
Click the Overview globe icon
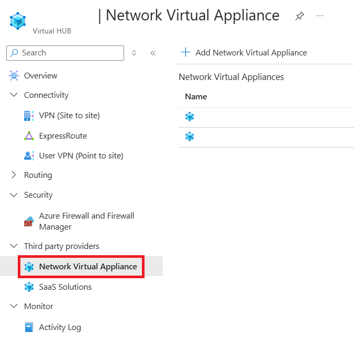click(14, 75)
